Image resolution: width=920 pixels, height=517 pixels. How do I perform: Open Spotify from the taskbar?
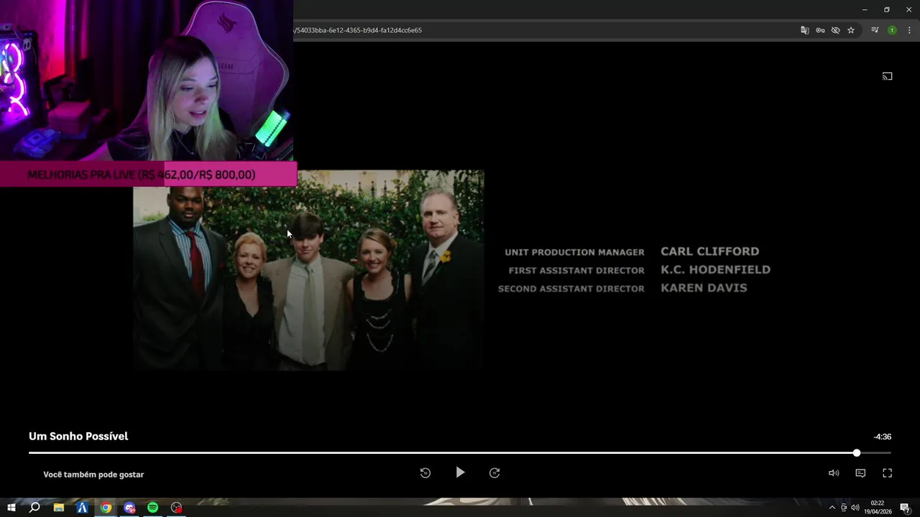point(153,508)
